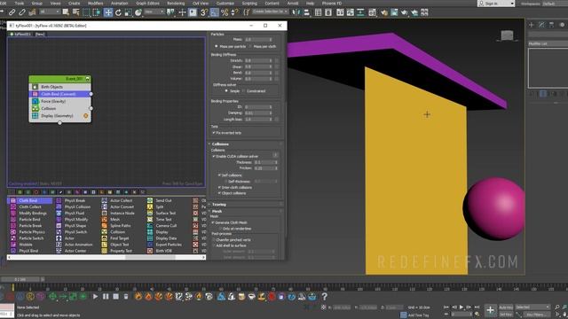Click the viewport ViewCube
This screenshot has width=568, height=319.
point(507,35)
